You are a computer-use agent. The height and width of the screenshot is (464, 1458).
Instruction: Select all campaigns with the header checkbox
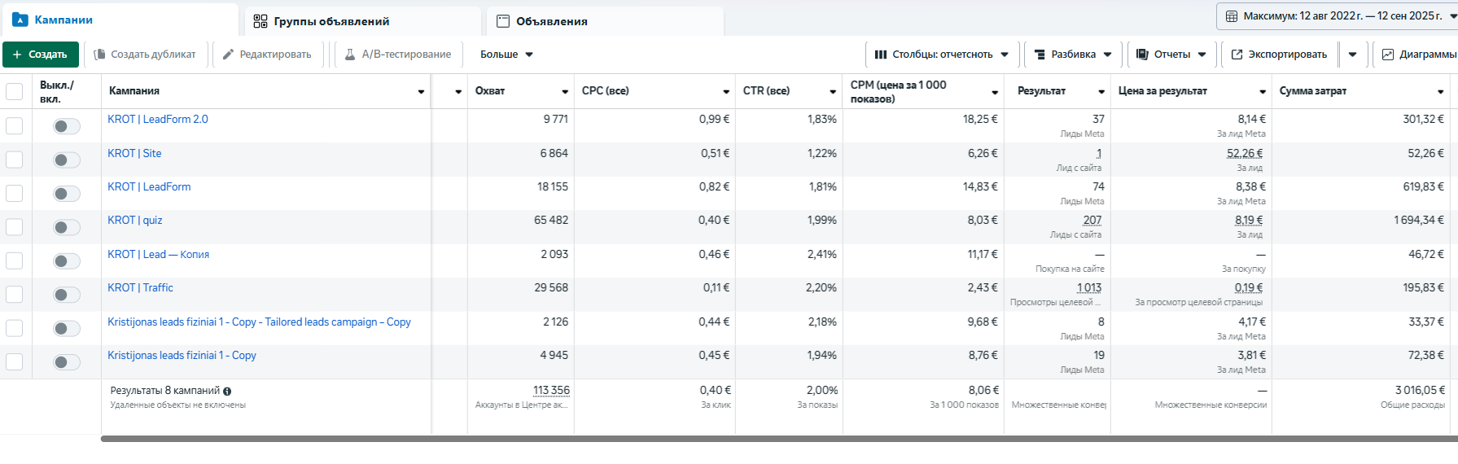15,91
